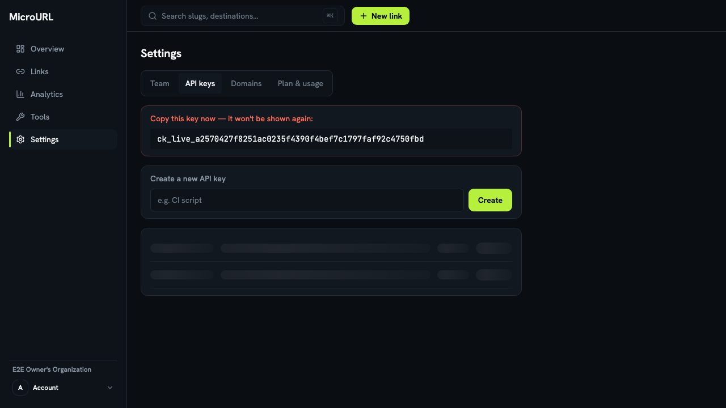The width and height of the screenshot is (726, 408).
Task: Select the displayed ck_live API key
Action: pyautogui.click(x=290, y=139)
